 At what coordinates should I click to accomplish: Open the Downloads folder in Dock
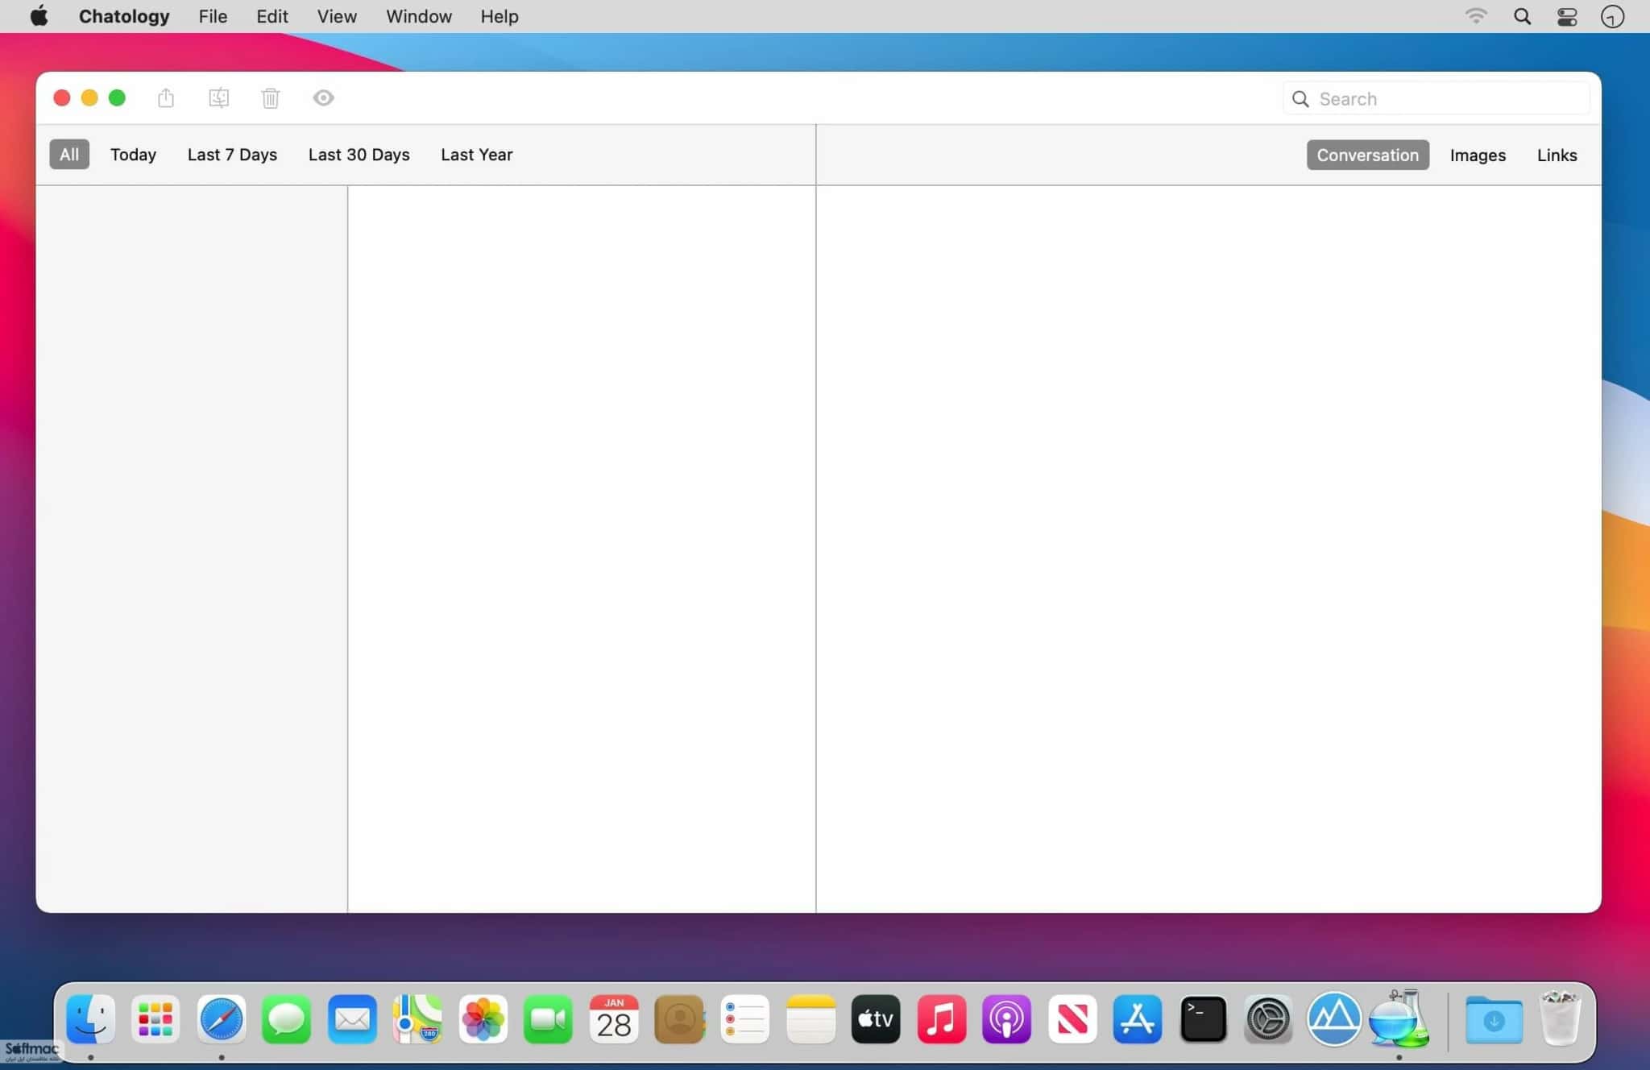tap(1495, 1019)
